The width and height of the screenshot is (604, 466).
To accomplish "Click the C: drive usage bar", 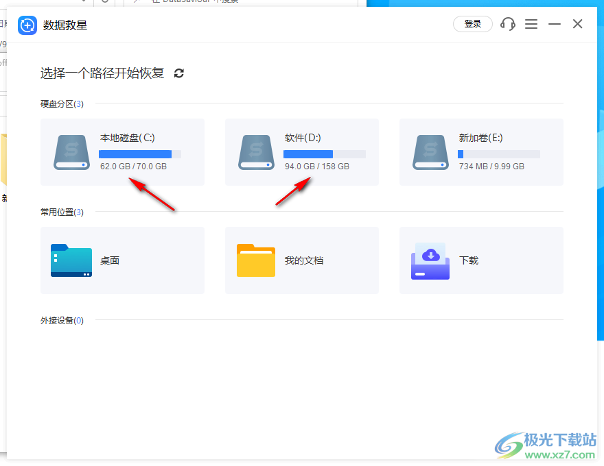I will (140, 154).
